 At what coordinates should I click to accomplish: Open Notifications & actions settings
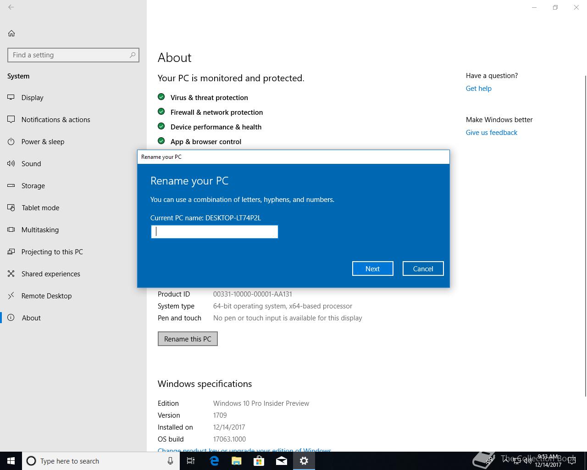tap(73, 119)
